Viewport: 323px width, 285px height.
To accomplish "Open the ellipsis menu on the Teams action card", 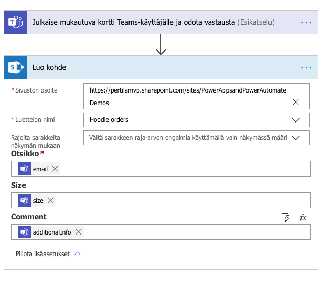I will tap(306, 23).
